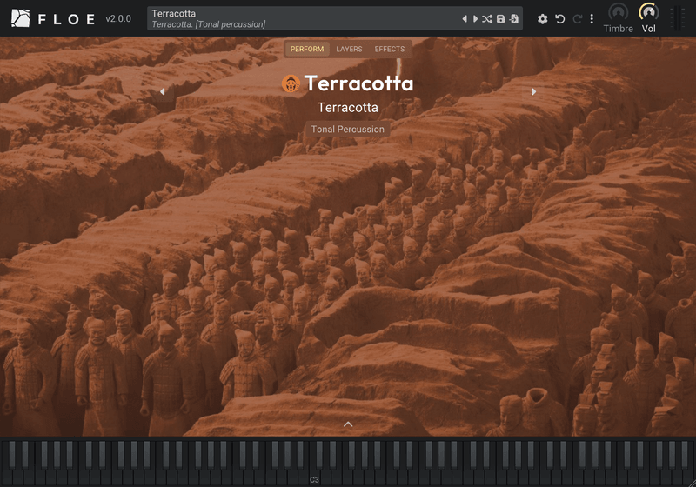The width and height of the screenshot is (696, 487).
Task: Click the Terracotta library warrior icon
Action: pos(291,83)
